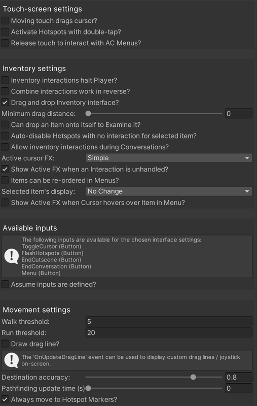This screenshot has height=406, width=257.
Task: Uncheck Always move to Hotspot Markers
Action: pos(5,399)
